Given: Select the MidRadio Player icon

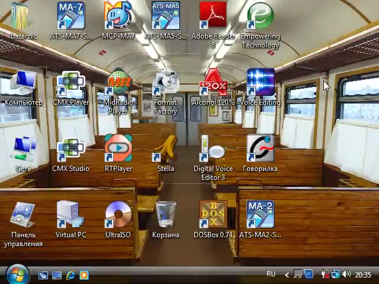Looking at the screenshot, I should pyautogui.click(x=118, y=83).
